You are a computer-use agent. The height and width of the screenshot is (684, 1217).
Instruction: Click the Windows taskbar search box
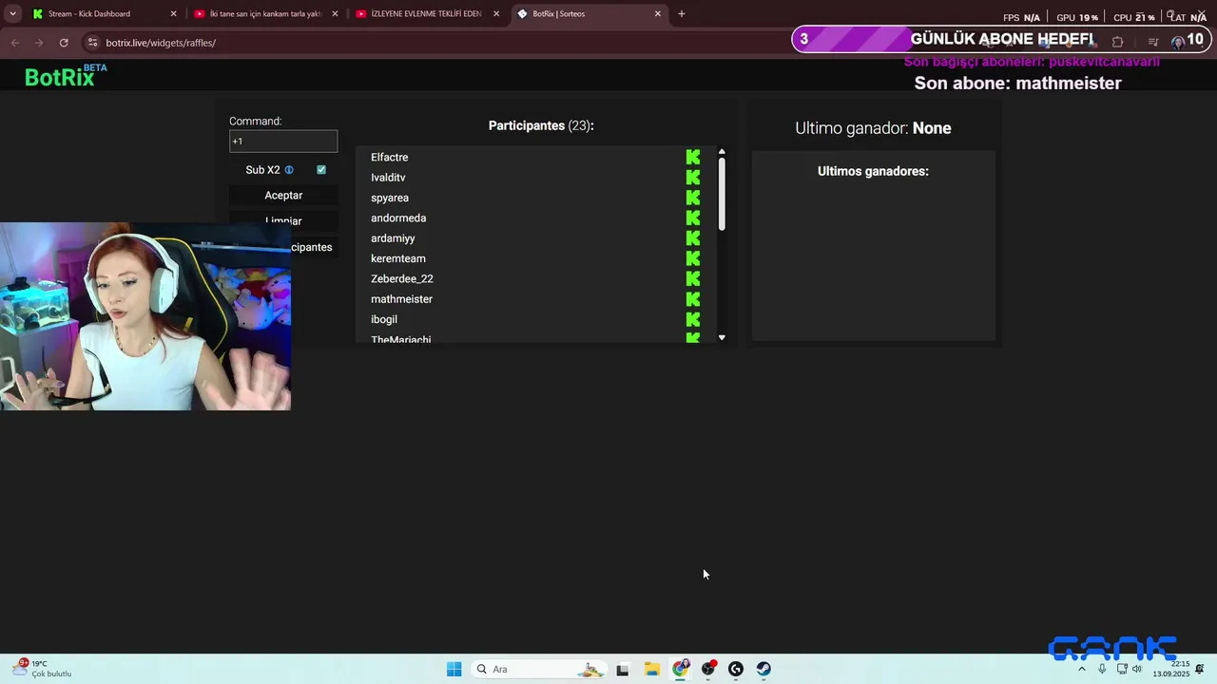[539, 669]
